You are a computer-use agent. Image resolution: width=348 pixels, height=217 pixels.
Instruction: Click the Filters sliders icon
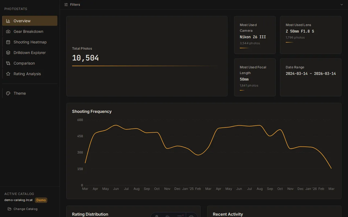66,5
